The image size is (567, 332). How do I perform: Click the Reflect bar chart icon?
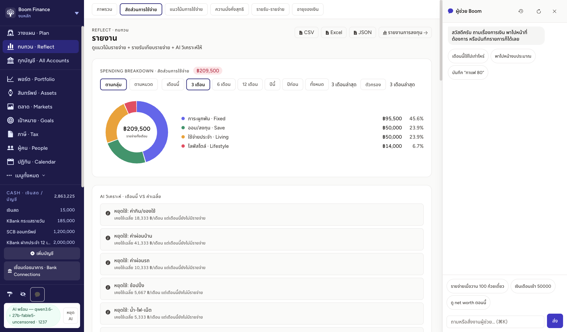pos(10,47)
